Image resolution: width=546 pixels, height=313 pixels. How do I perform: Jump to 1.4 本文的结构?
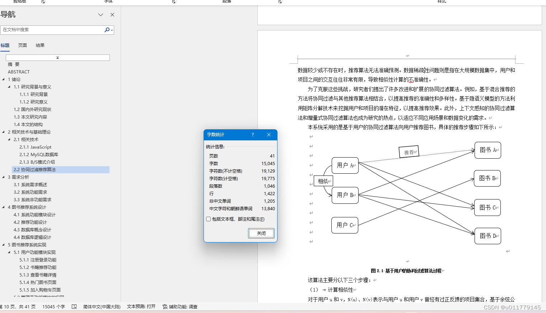(28, 125)
